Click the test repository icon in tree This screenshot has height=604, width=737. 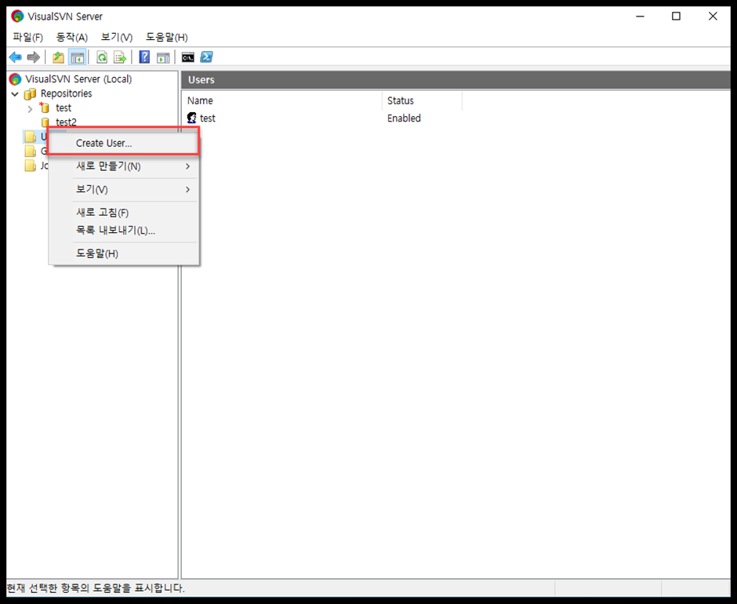45,107
